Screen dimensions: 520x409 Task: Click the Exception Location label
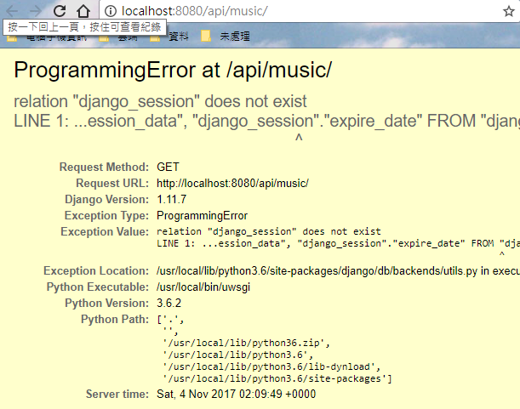96,270
